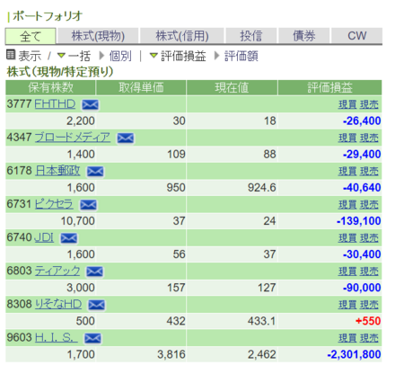Select the 評価損益 view option

tap(183, 56)
